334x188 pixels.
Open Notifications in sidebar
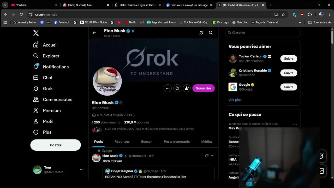tap(51, 67)
